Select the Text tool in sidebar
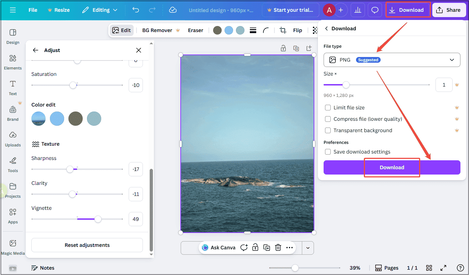The image size is (469, 275). pos(12,87)
